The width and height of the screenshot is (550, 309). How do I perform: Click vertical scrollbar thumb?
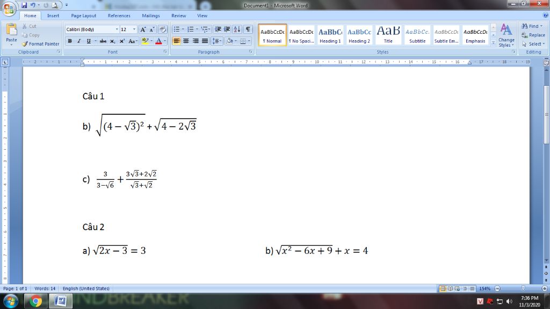tap(546, 114)
